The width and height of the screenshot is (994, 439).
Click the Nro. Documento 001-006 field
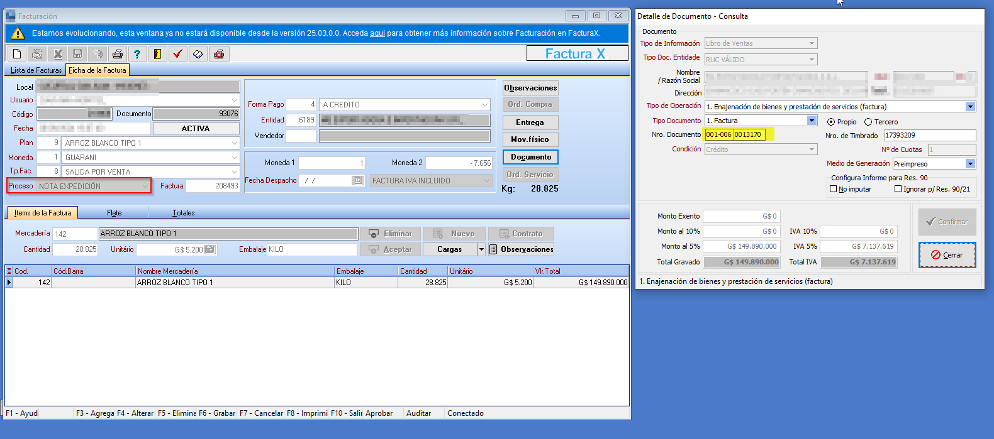click(x=718, y=134)
